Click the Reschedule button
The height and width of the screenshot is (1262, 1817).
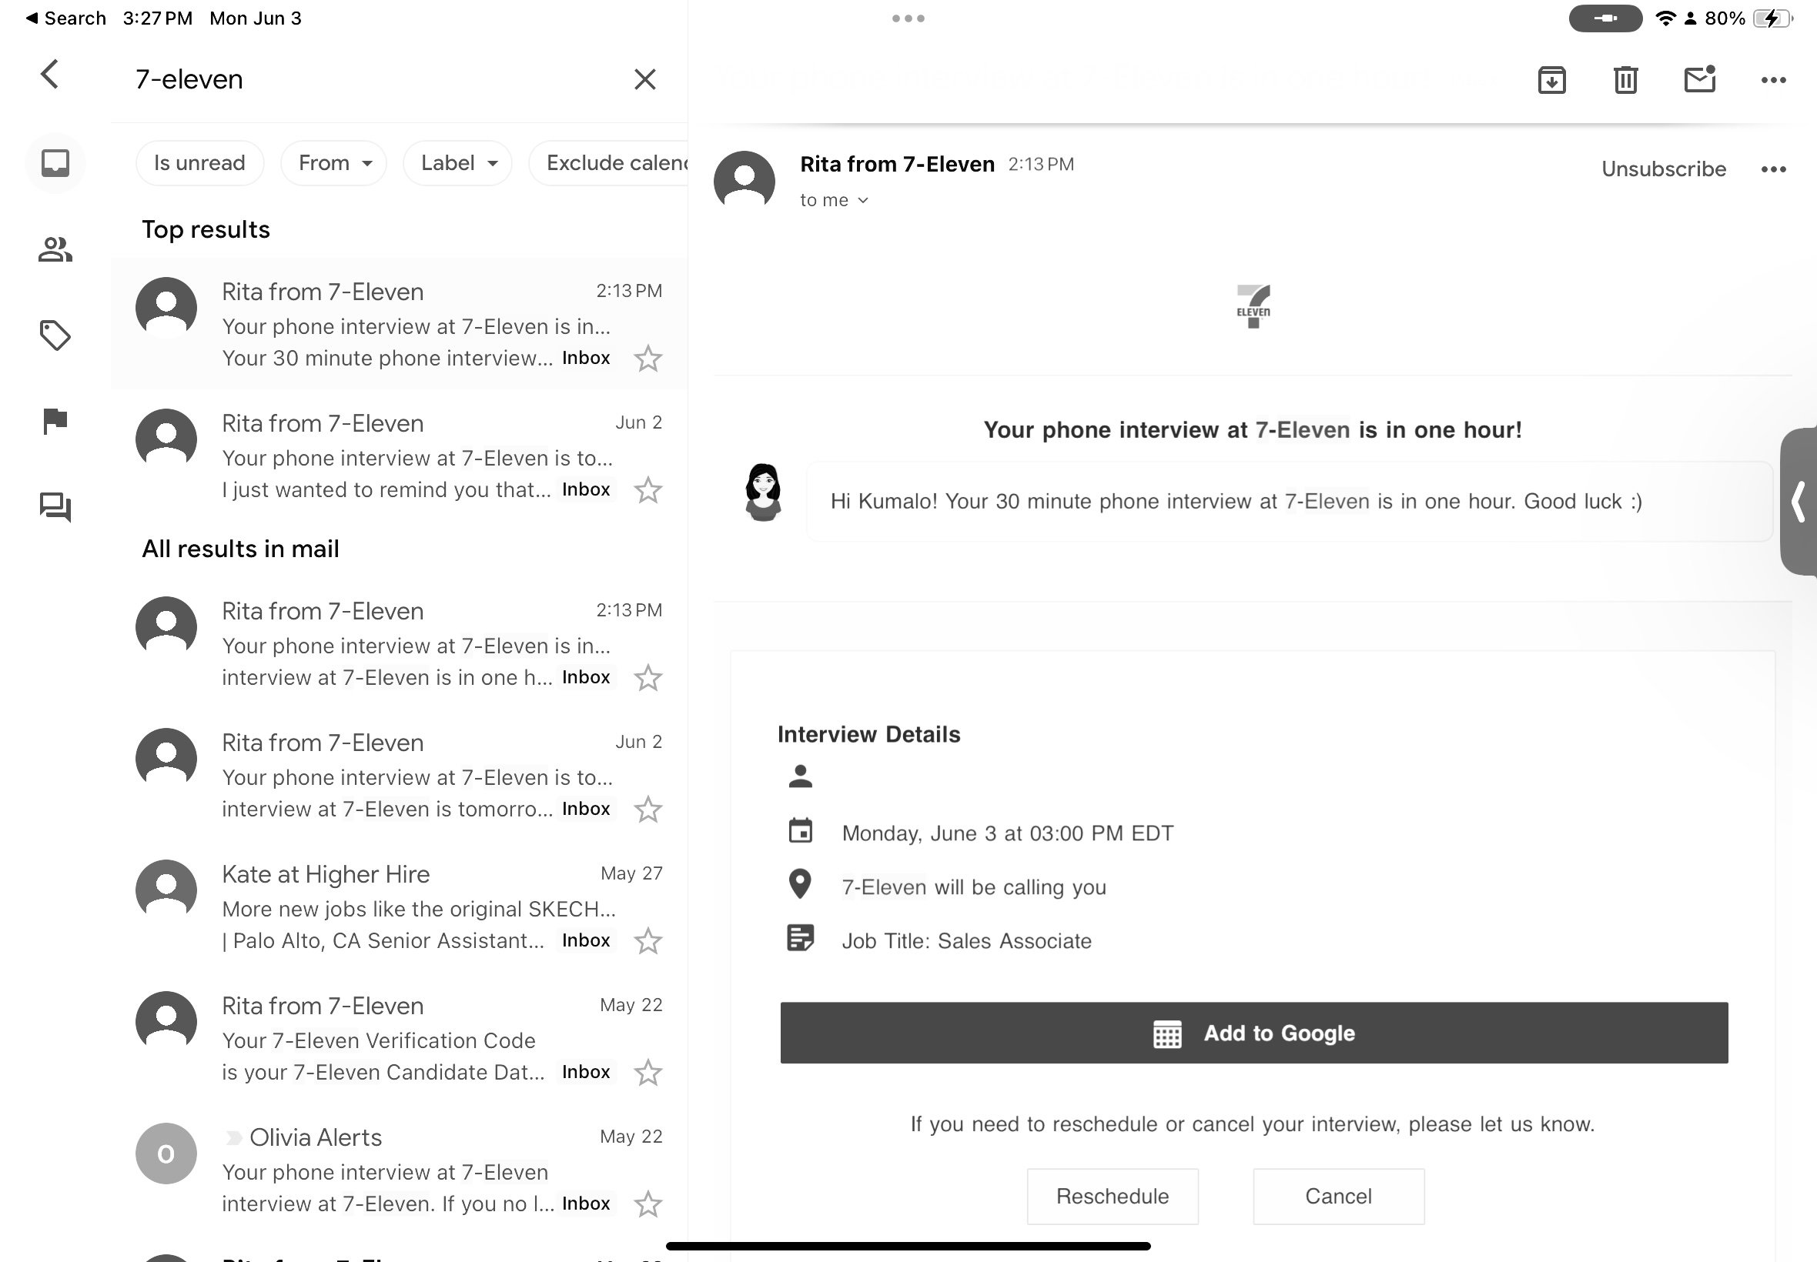click(x=1113, y=1196)
